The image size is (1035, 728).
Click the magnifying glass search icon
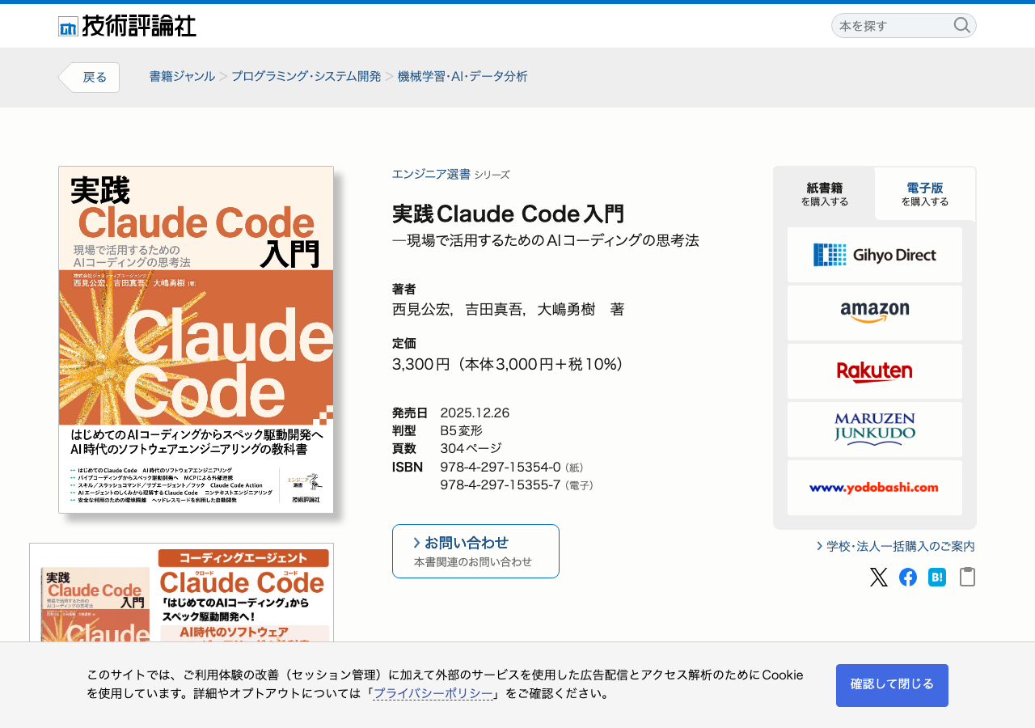pyautogui.click(x=961, y=25)
